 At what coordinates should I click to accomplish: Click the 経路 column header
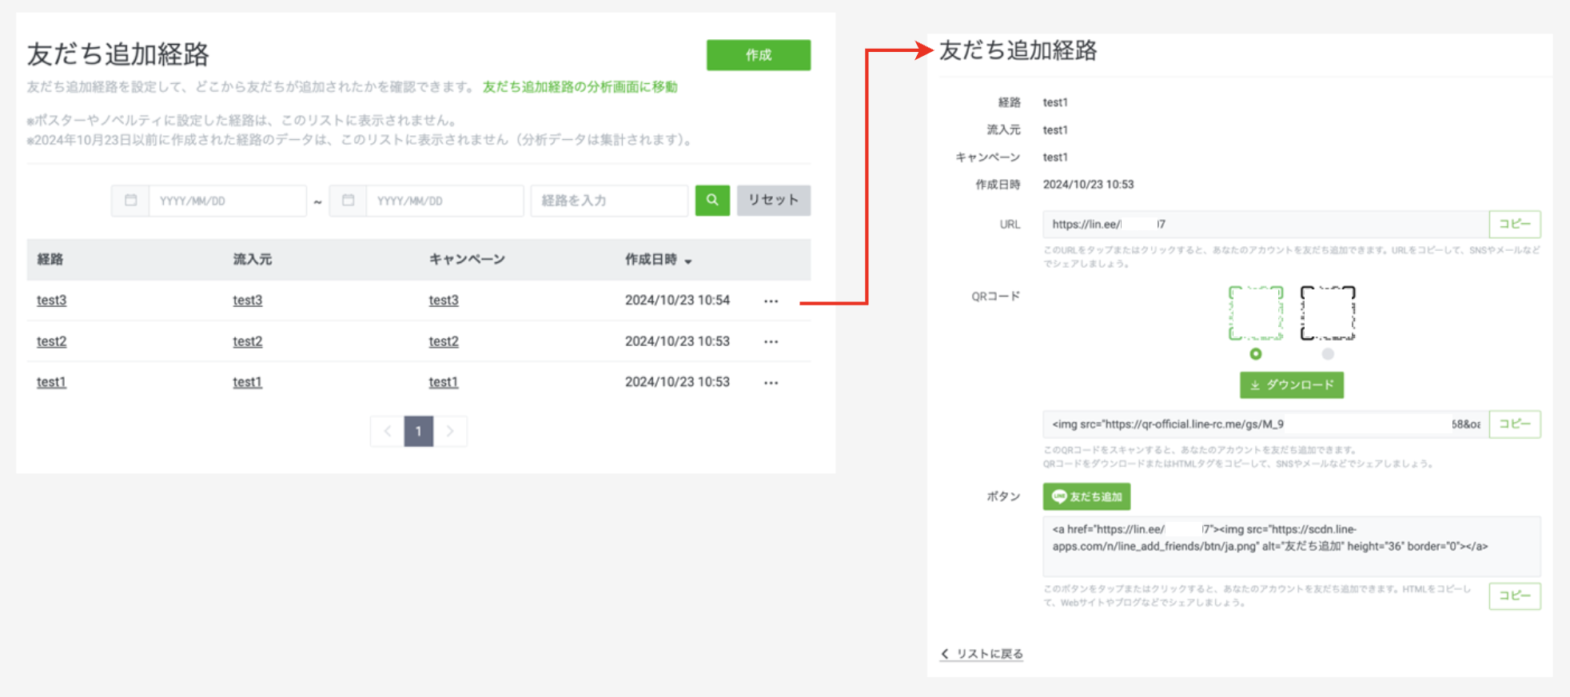click(50, 259)
